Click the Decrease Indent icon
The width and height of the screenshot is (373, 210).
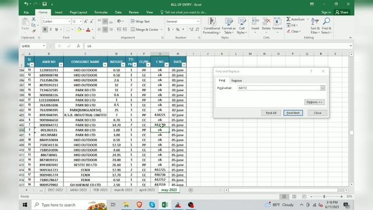click(119, 30)
